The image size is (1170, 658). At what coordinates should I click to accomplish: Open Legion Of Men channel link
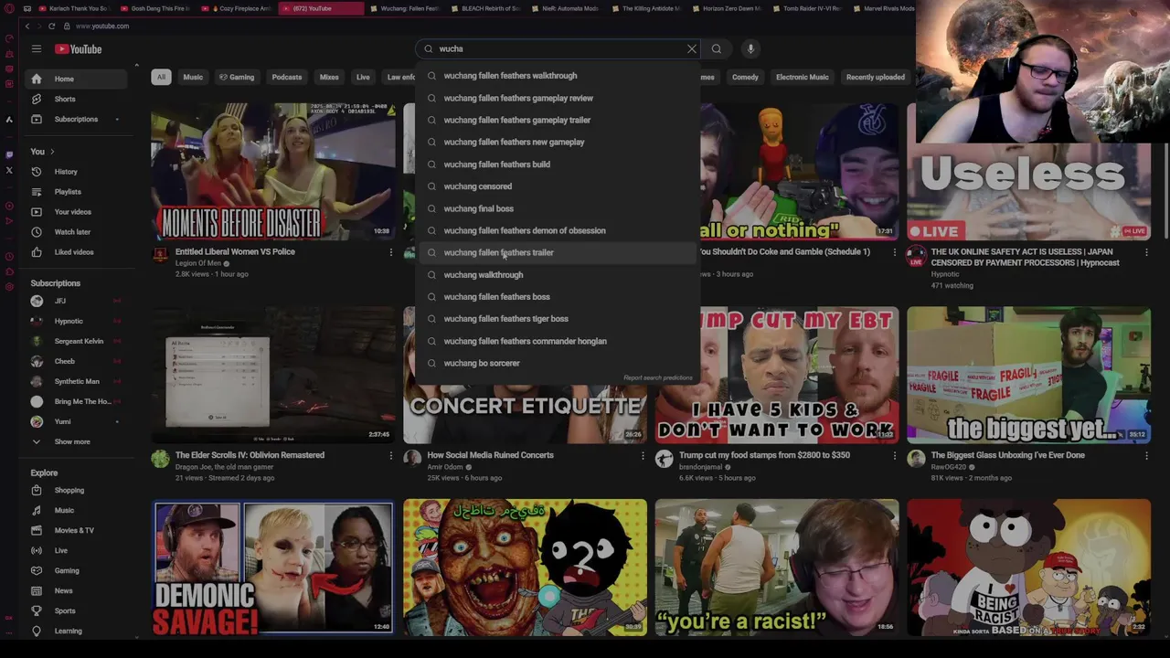198,263
